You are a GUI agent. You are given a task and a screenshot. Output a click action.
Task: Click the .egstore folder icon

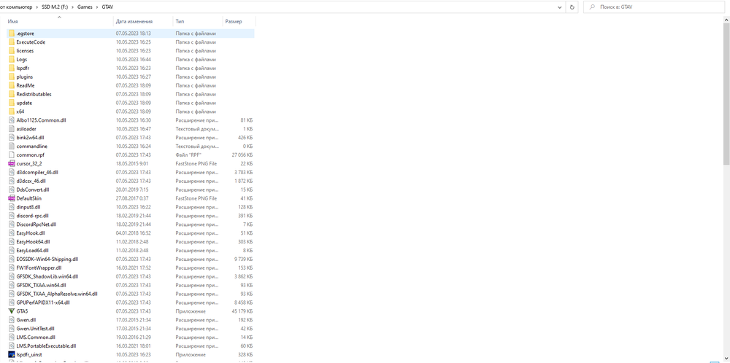click(12, 34)
